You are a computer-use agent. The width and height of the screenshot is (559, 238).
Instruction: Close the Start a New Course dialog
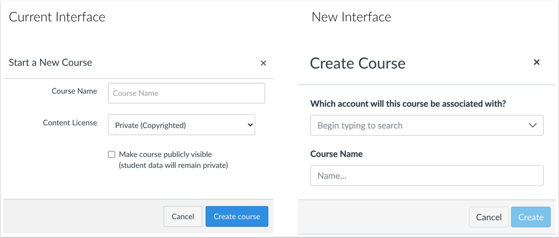pos(263,63)
